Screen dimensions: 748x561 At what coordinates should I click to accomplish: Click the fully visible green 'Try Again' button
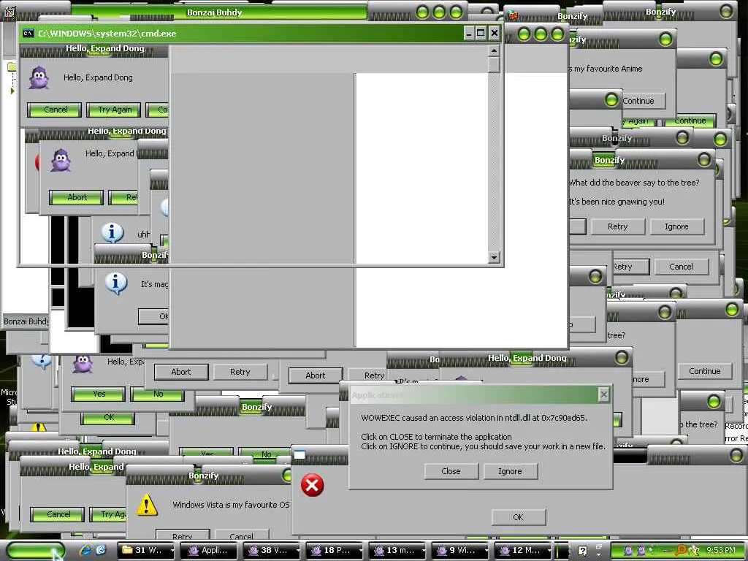114,110
